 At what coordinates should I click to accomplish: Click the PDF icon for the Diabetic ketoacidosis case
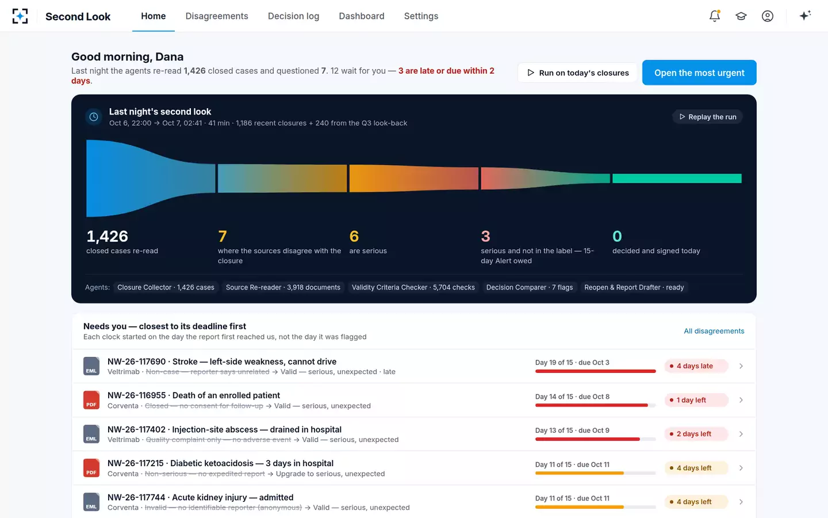(x=91, y=468)
